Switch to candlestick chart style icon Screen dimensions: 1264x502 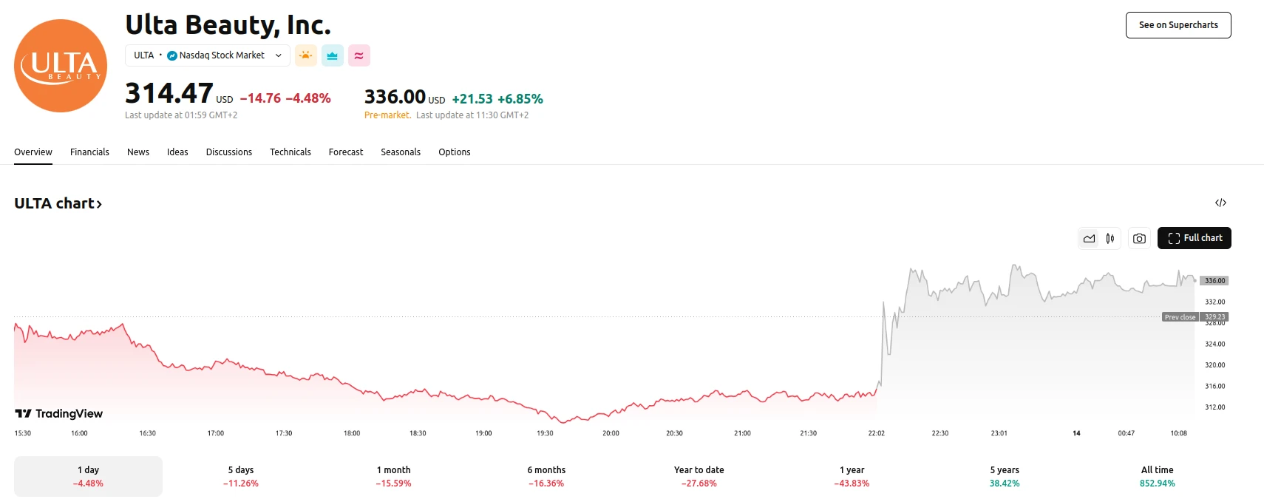pos(1110,238)
